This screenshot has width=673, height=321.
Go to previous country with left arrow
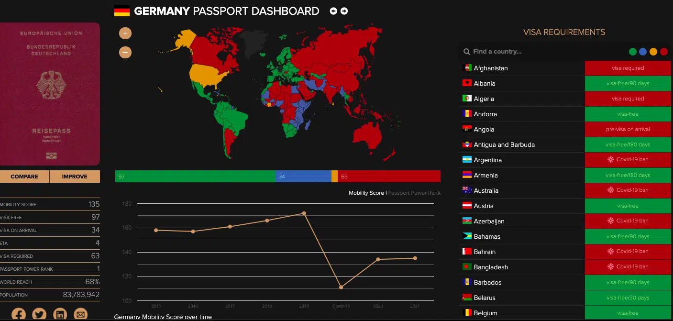(x=333, y=11)
